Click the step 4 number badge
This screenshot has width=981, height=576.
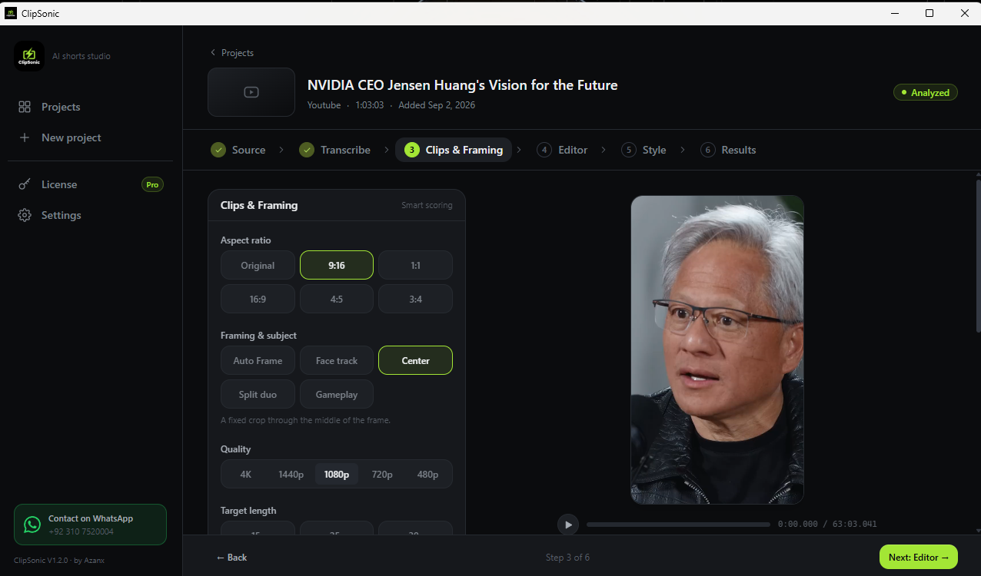544,150
